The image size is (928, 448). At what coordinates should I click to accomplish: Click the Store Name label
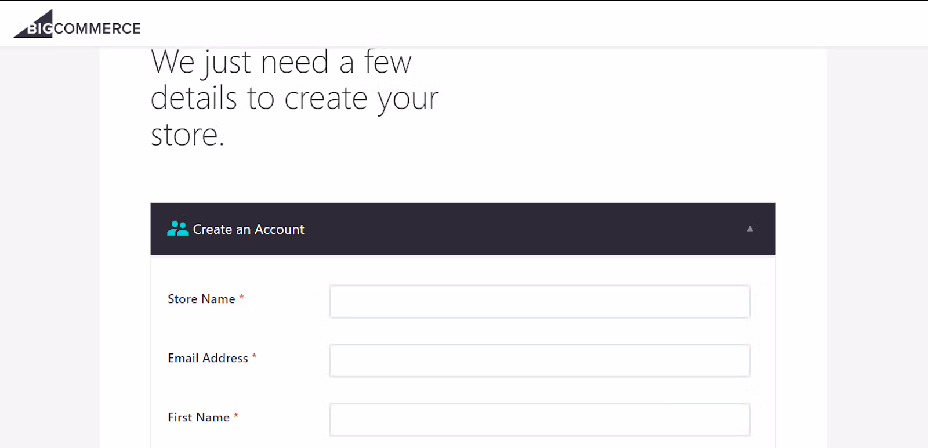pyautogui.click(x=200, y=299)
